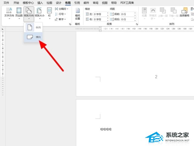Open the Margins (页边距) tool
The image size is (194, 146).
[19, 13]
